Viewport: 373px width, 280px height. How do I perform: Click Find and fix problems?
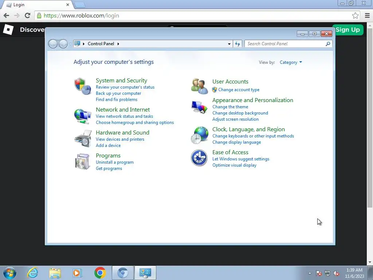(x=117, y=100)
